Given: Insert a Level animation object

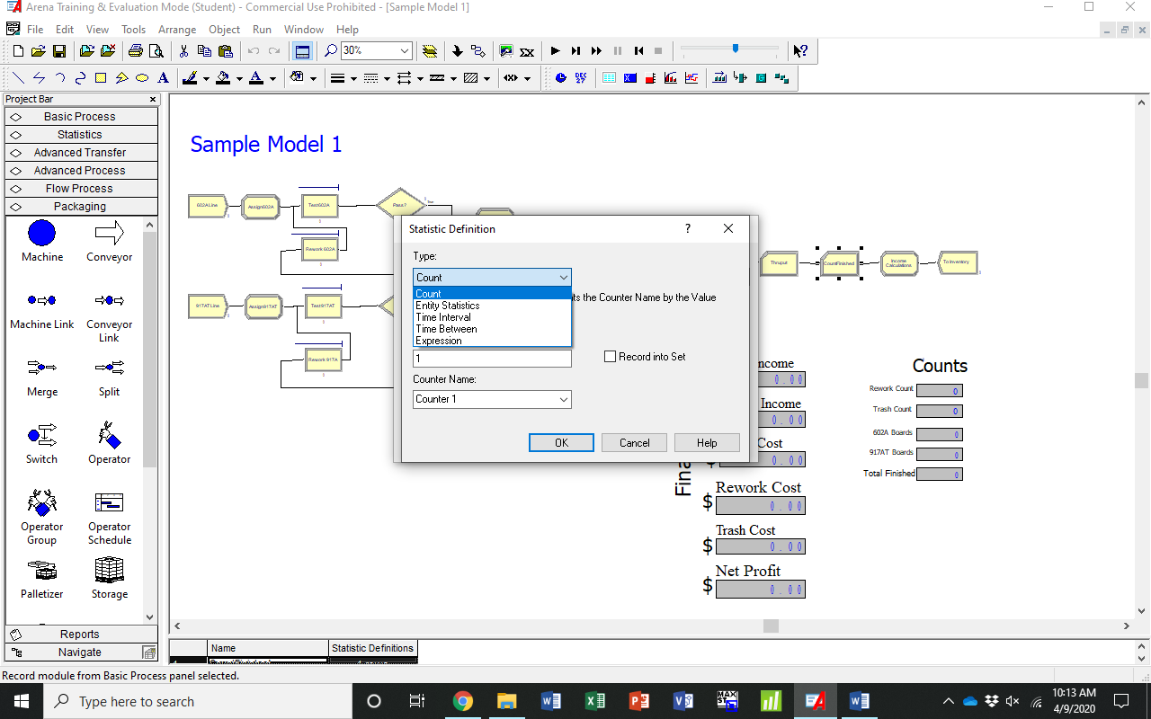Looking at the screenshot, I should pyautogui.click(x=649, y=78).
